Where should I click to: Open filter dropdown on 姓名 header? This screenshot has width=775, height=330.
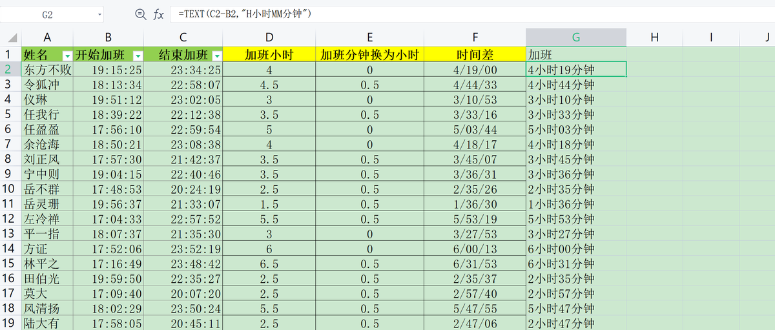[67, 56]
